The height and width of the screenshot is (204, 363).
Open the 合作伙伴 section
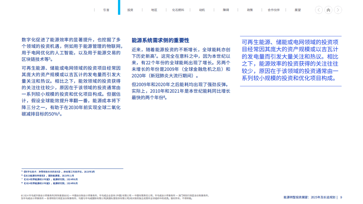coord(274,10)
